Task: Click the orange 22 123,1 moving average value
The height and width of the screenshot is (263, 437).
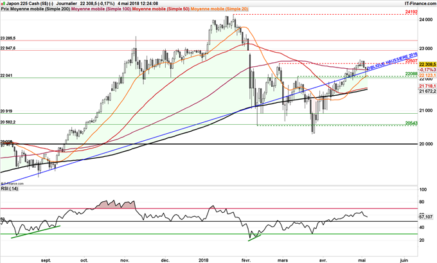Action: coord(427,76)
